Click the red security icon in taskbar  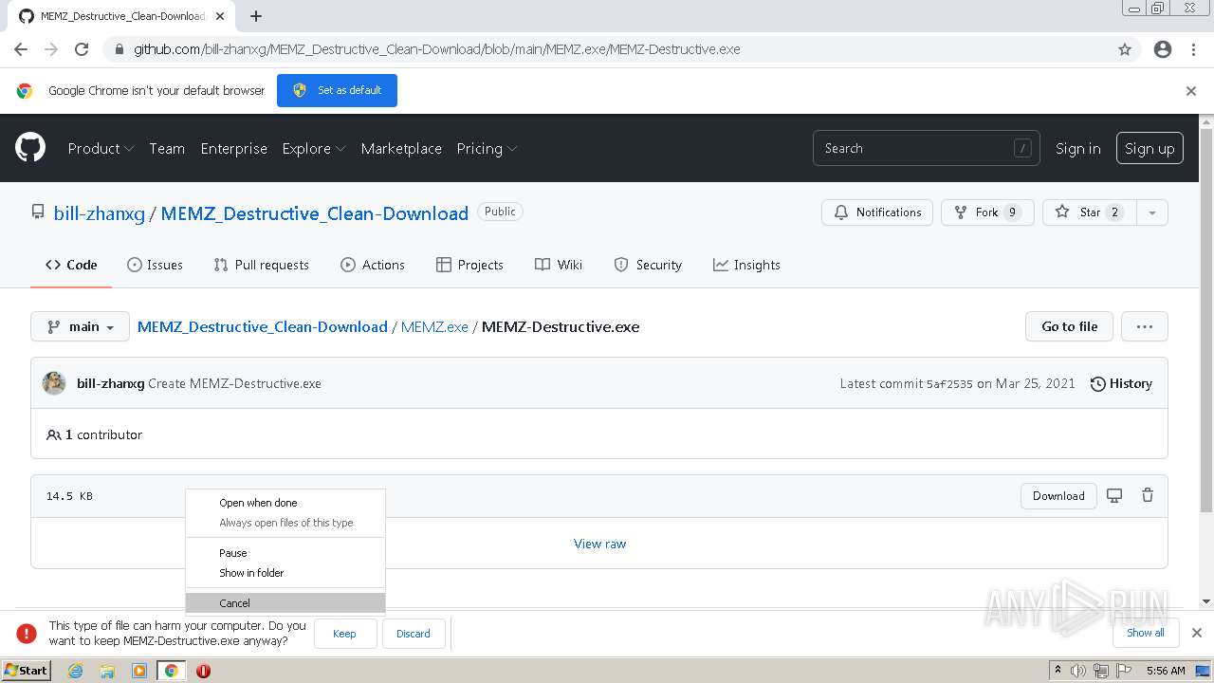click(203, 671)
